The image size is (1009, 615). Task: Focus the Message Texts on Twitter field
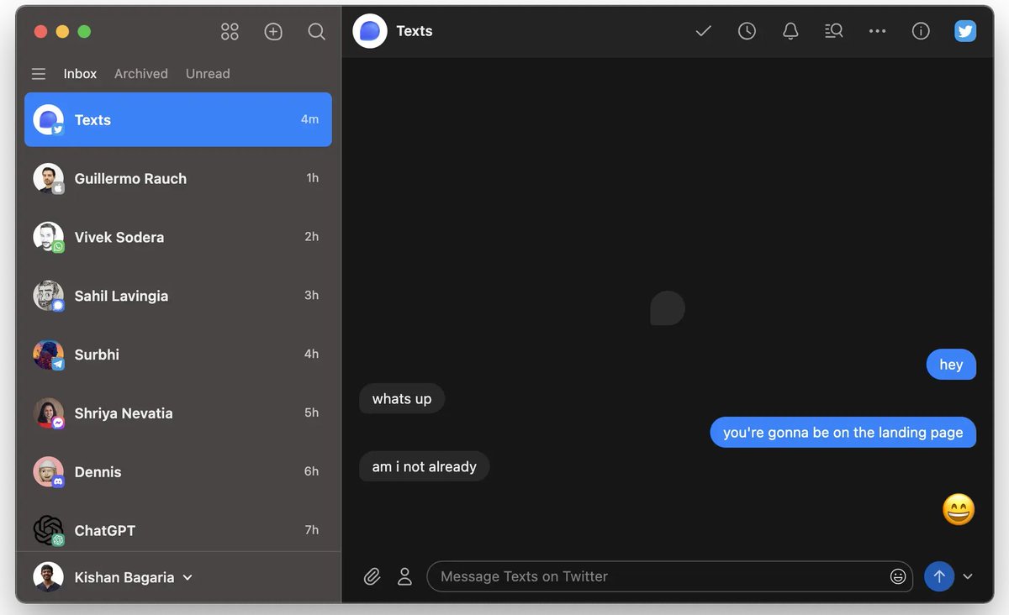point(669,576)
